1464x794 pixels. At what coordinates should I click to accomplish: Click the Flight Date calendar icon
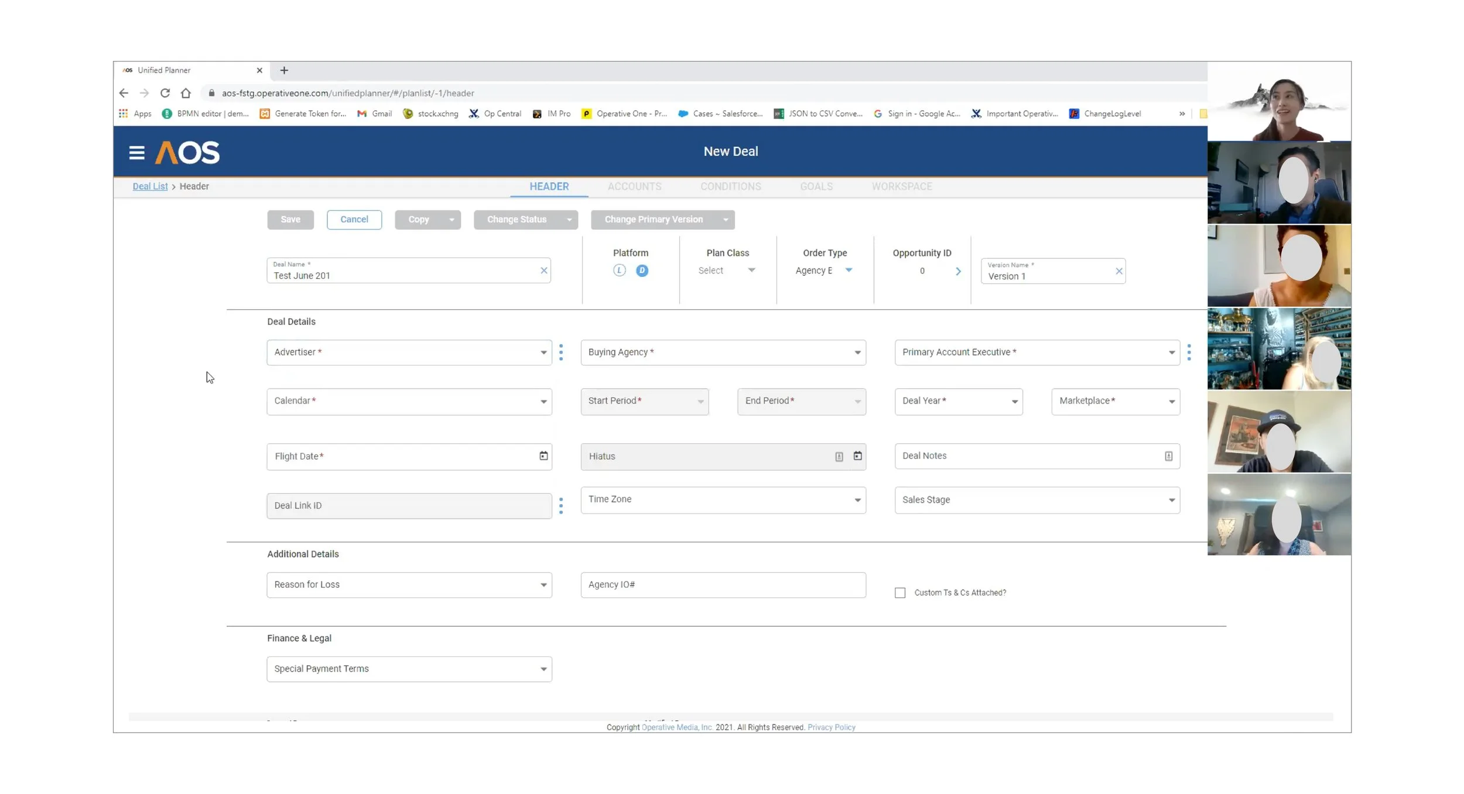coord(543,456)
